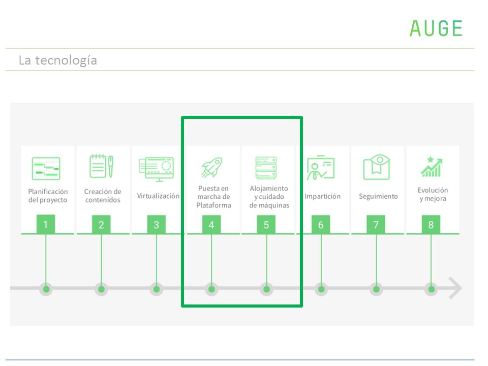The width and height of the screenshot is (488, 366).
Task: Click the 'La tecnología' slide title
Action: click(58, 60)
